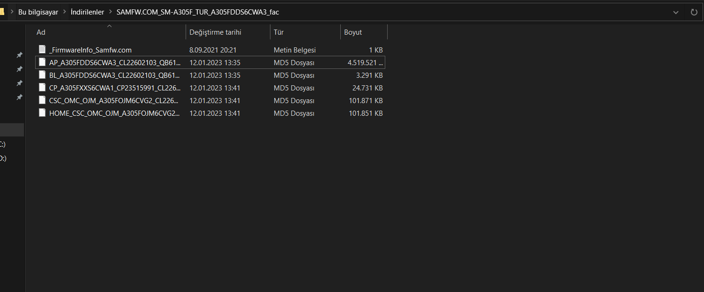704x292 pixels.
Task: Select the BL_A305FDDS6CWA3_CL22602103 file name
Action: (x=115, y=75)
